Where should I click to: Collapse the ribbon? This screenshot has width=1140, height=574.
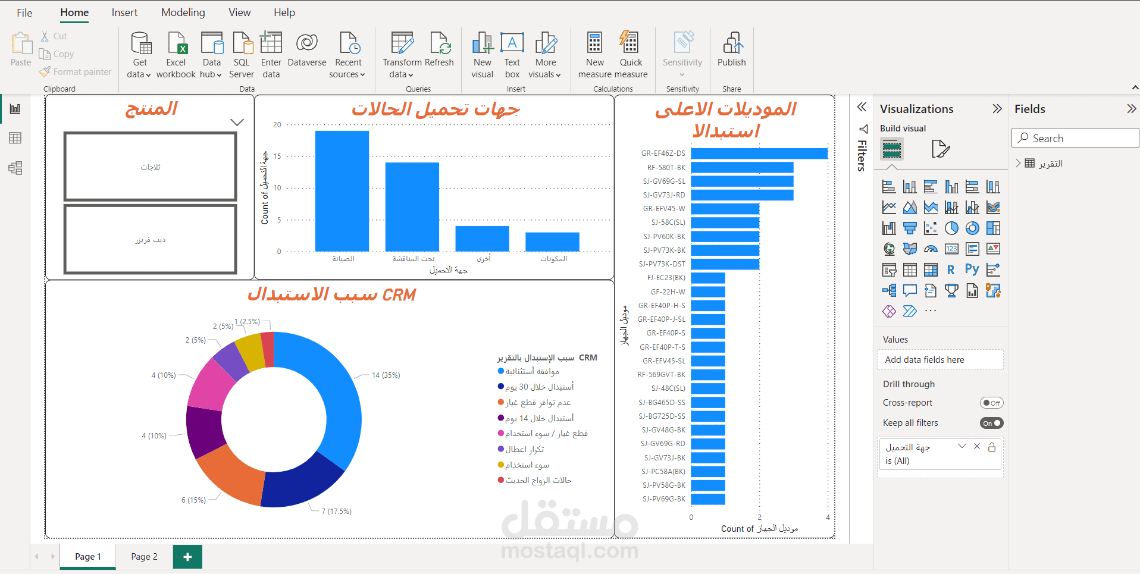click(1135, 87)
